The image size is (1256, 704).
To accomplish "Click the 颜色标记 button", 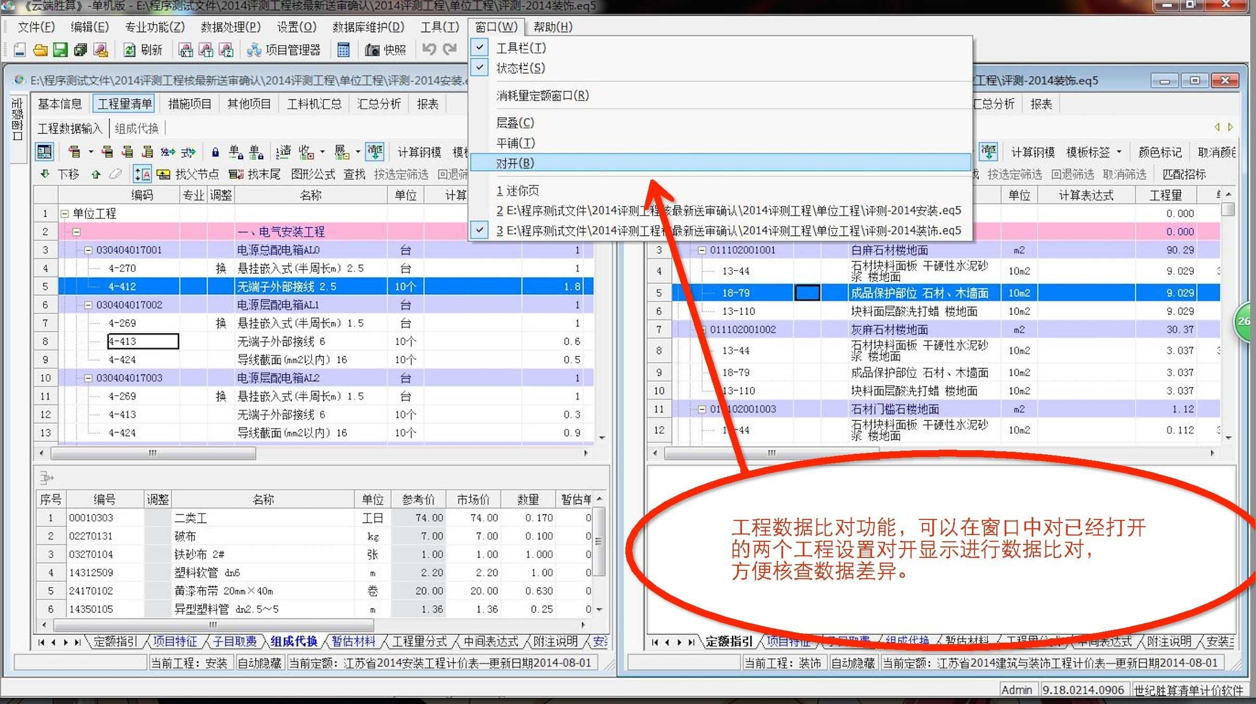I will 1160,152.
